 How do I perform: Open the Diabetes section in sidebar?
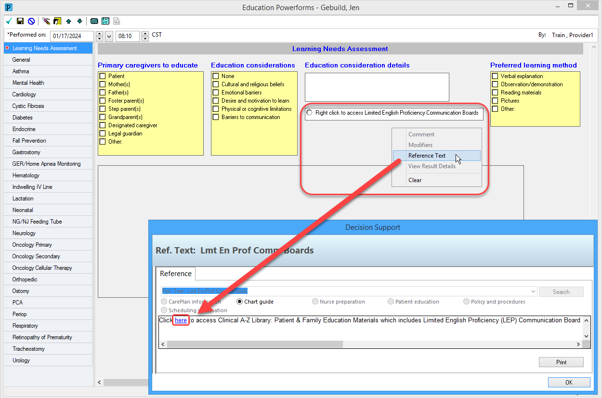[23, 118]
